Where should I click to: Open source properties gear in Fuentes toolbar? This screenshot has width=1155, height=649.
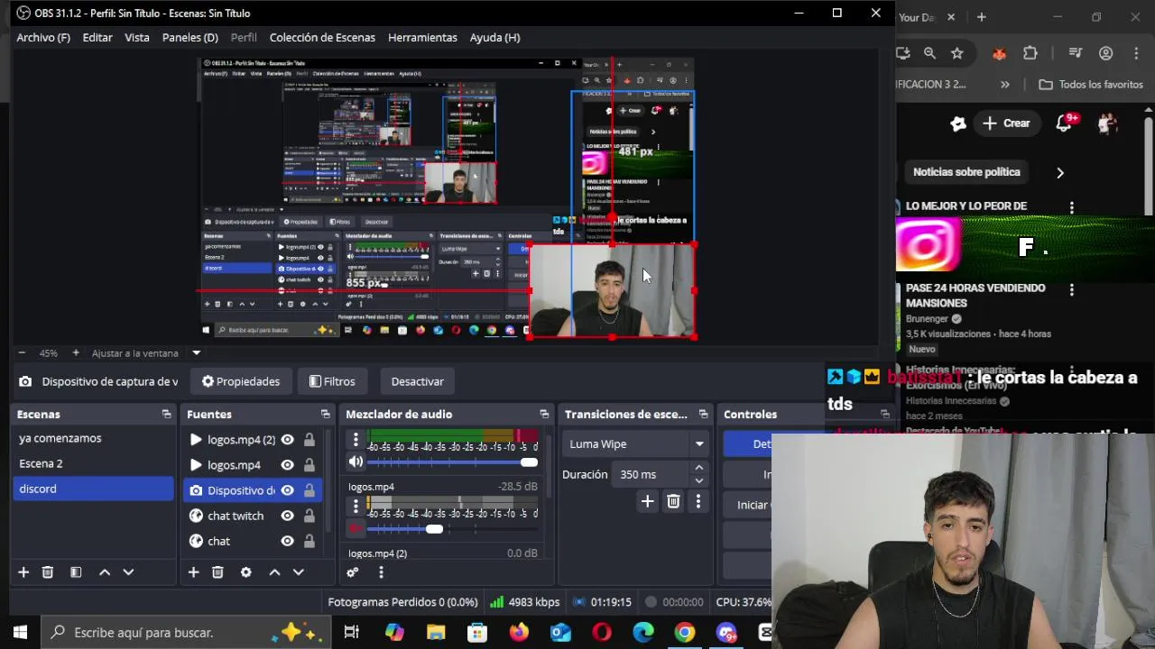pyautogui.click(x=245, y=572)
